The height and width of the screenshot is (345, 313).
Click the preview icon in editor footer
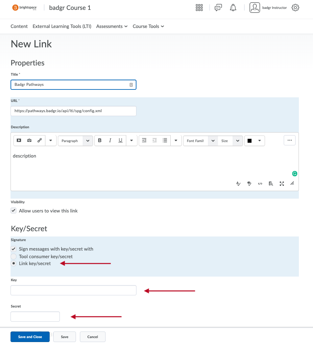tap(271, 184)
